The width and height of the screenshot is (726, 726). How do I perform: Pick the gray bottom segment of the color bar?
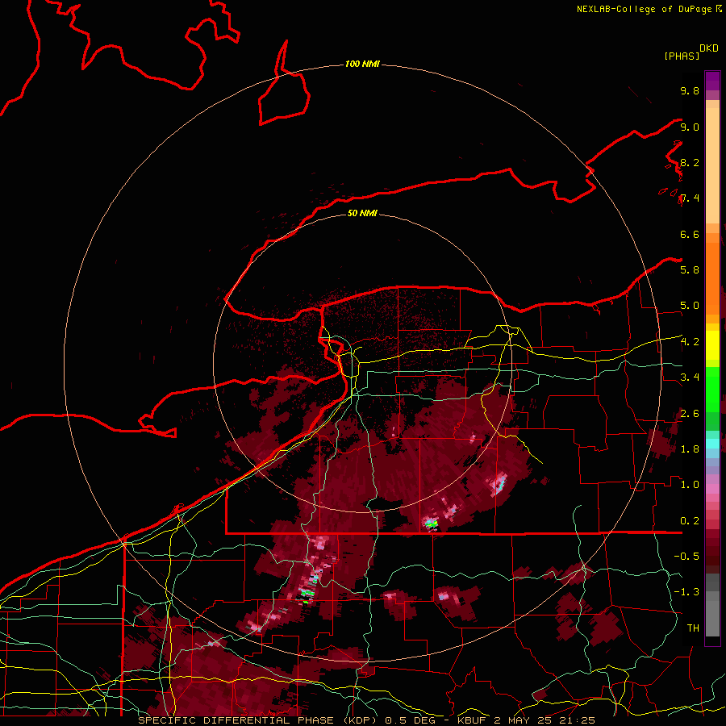[x=712, y=619]
